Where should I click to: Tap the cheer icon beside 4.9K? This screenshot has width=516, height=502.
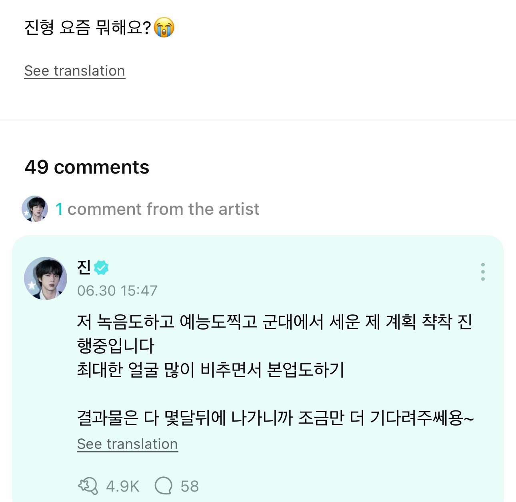88,486
